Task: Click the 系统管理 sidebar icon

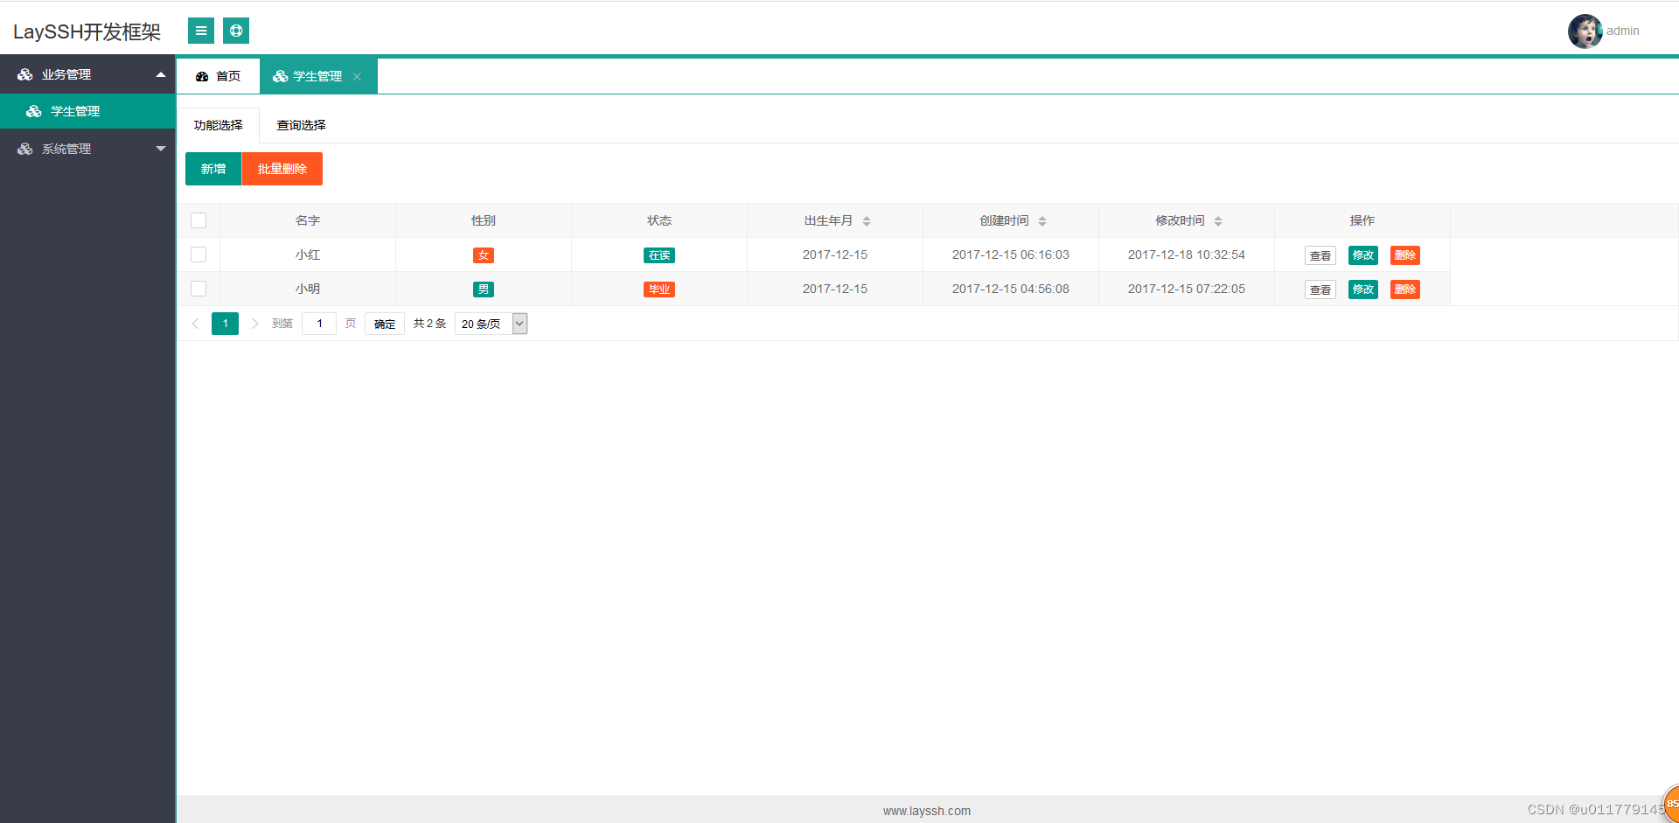Action: coord(24,149)
